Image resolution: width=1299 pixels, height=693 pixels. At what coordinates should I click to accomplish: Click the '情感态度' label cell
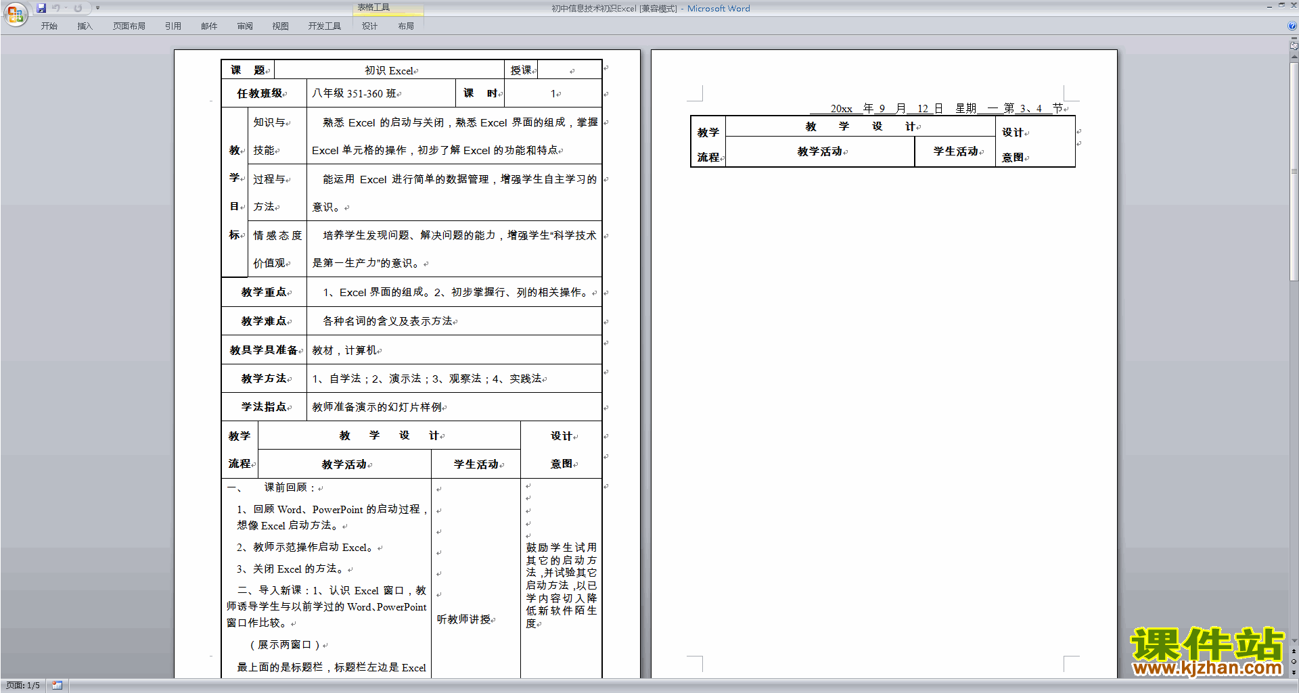277,235
